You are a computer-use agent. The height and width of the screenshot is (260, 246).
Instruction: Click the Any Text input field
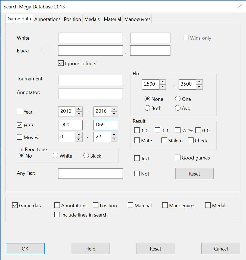[x=91, y=174]
